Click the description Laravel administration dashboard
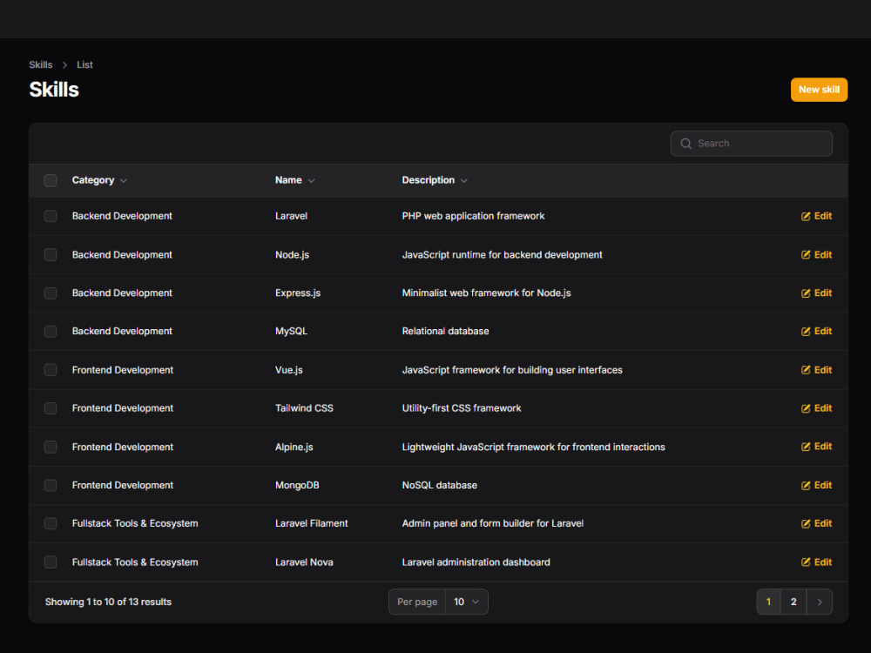The image size is (871, 653). click(476, 562)
